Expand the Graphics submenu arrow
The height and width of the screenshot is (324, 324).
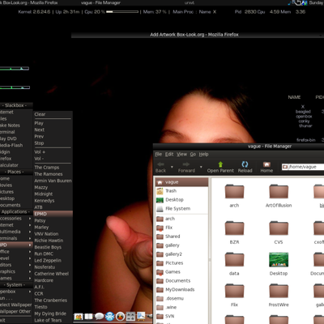point(30,271)
